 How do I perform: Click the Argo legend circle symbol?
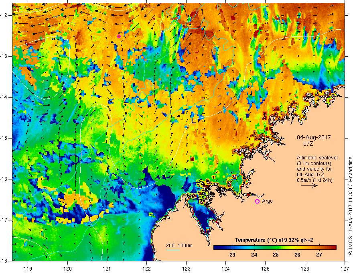pos(257,202)
